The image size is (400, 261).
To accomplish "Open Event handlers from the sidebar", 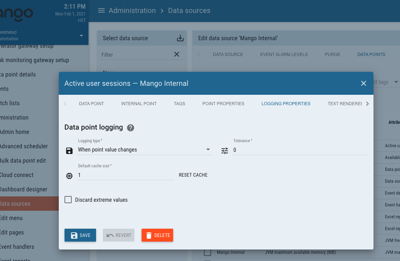I will point(16,247).
